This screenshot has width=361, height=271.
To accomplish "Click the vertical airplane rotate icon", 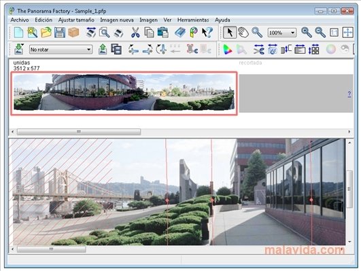I will coord(161,49).
